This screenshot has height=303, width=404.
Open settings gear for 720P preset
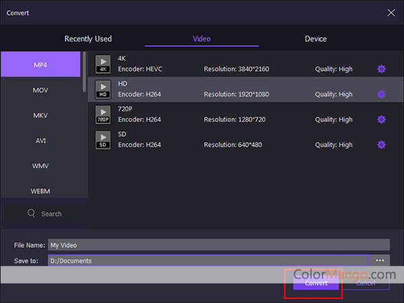coord(381,120)
